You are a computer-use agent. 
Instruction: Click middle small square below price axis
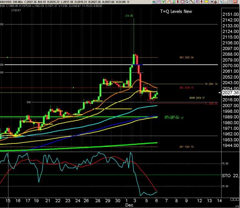pyautogui.click(x=234, y=199)
